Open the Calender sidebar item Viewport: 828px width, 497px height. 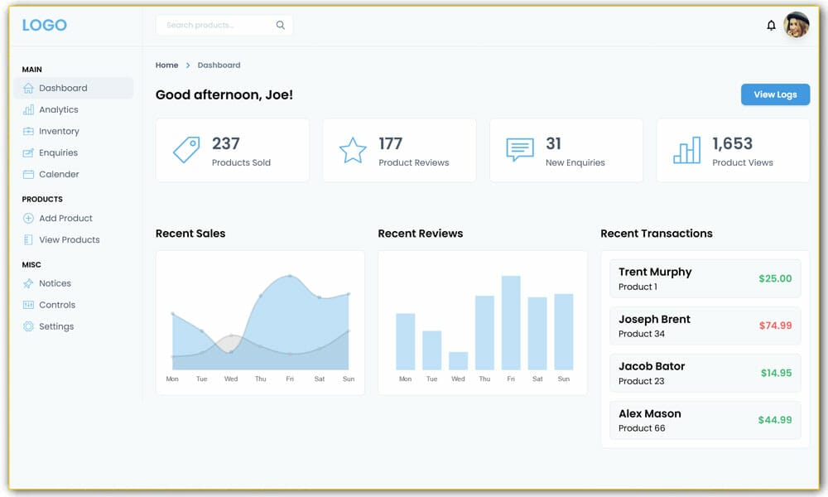coord(58,174)
